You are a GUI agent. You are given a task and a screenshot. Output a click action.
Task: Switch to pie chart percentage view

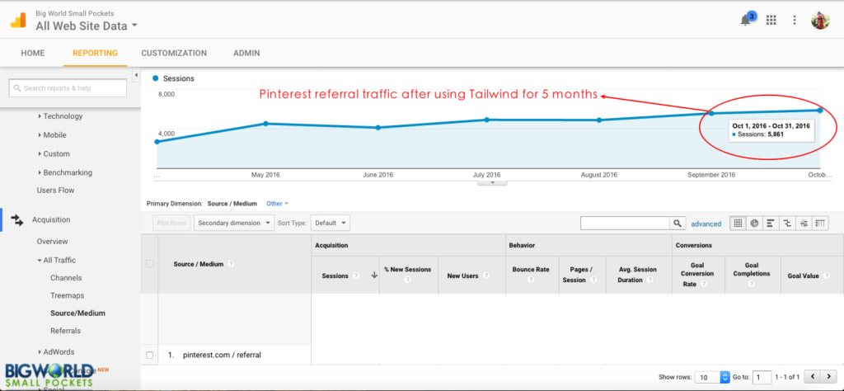(x=753, y=223)
